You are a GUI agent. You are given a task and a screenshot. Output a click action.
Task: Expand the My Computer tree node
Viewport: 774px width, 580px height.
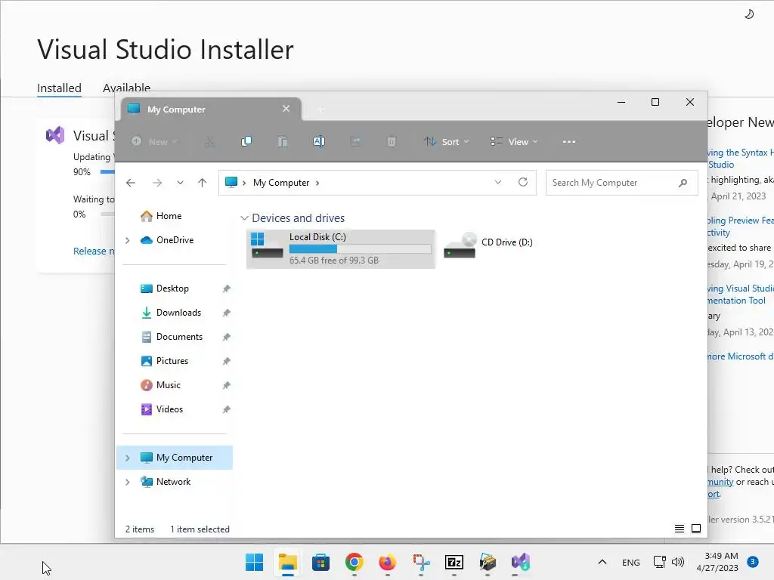(x=127, y=458)
